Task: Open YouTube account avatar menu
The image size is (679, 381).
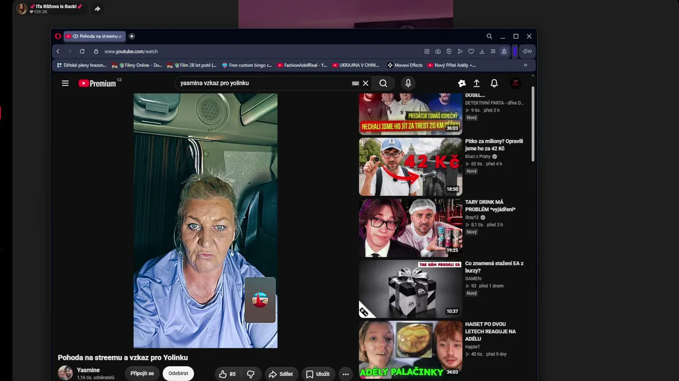Action: [515, 83]
